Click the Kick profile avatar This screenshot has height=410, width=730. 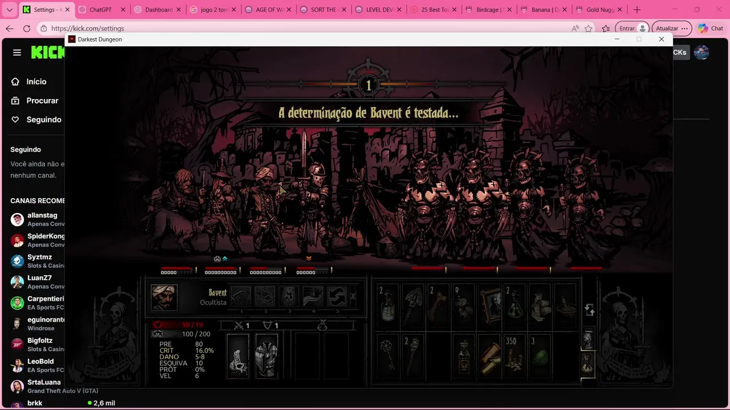[x=701, y=52]
